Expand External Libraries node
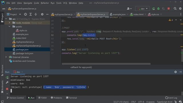This screenshot has height=103, width=183. click(6, 57)
